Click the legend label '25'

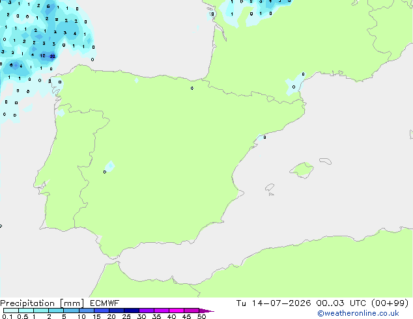126,316
